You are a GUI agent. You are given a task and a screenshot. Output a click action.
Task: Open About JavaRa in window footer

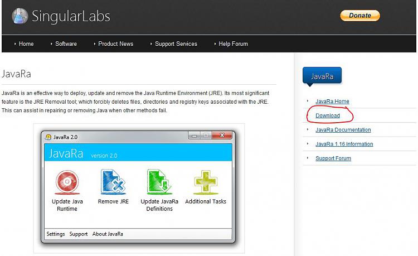coord(108,234)
